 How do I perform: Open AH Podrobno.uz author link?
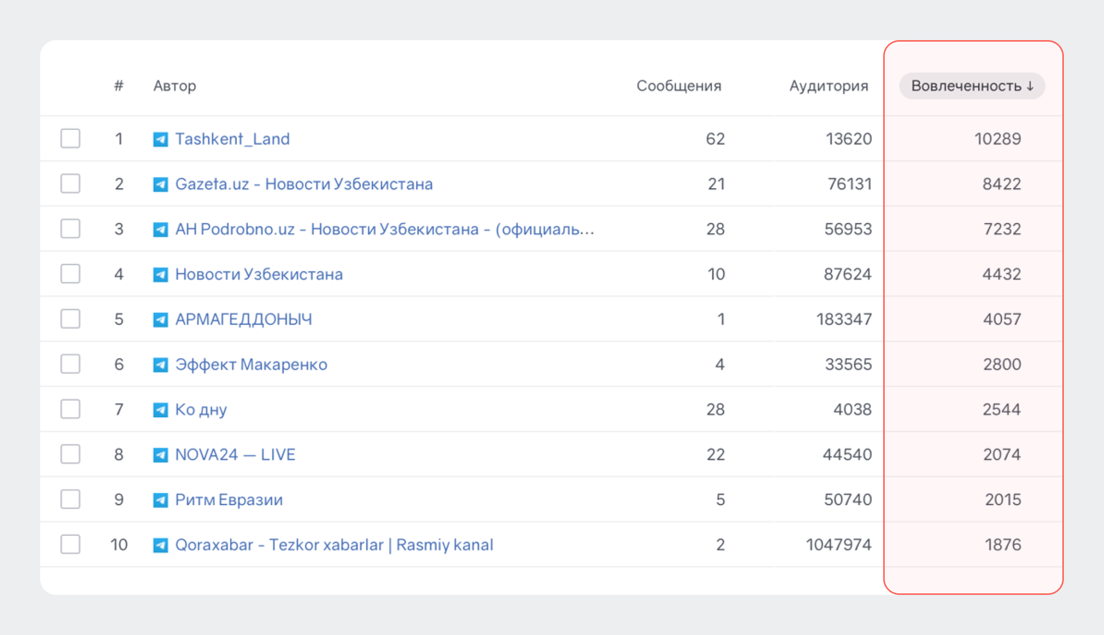[384, 229]
